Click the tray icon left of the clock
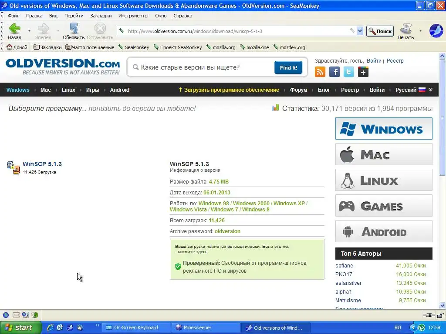The image size is (446, 334). tap(422, 327)
